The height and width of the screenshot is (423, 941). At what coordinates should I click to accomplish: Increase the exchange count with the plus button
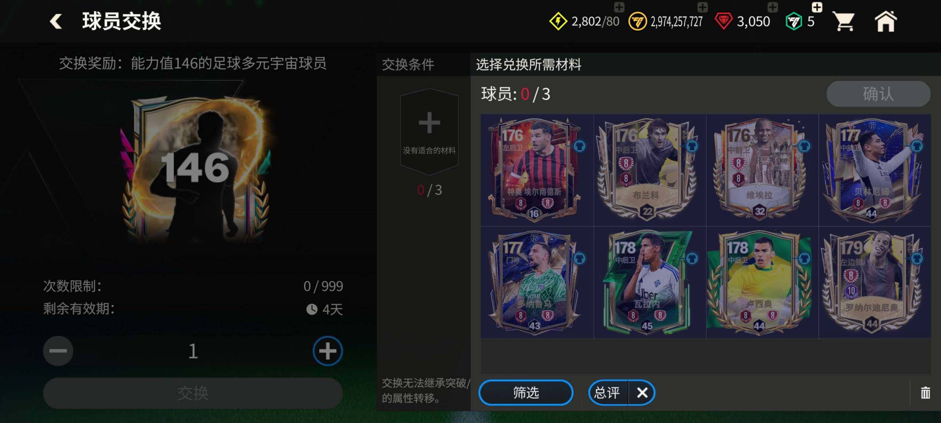coord(328,351)
